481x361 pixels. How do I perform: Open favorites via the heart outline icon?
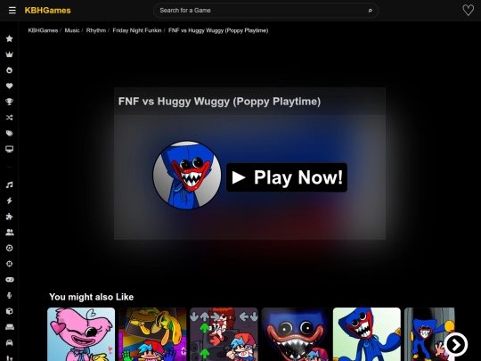469,11
